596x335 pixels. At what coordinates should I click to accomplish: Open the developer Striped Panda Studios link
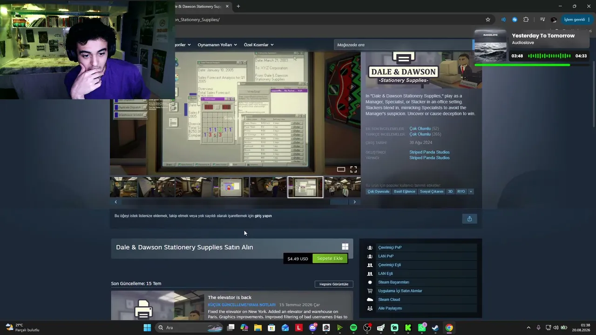429,152
